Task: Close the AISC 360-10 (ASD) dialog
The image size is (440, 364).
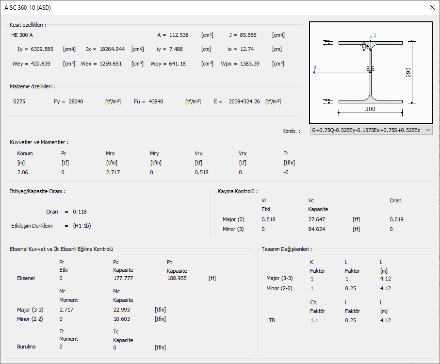Action: 432,7
